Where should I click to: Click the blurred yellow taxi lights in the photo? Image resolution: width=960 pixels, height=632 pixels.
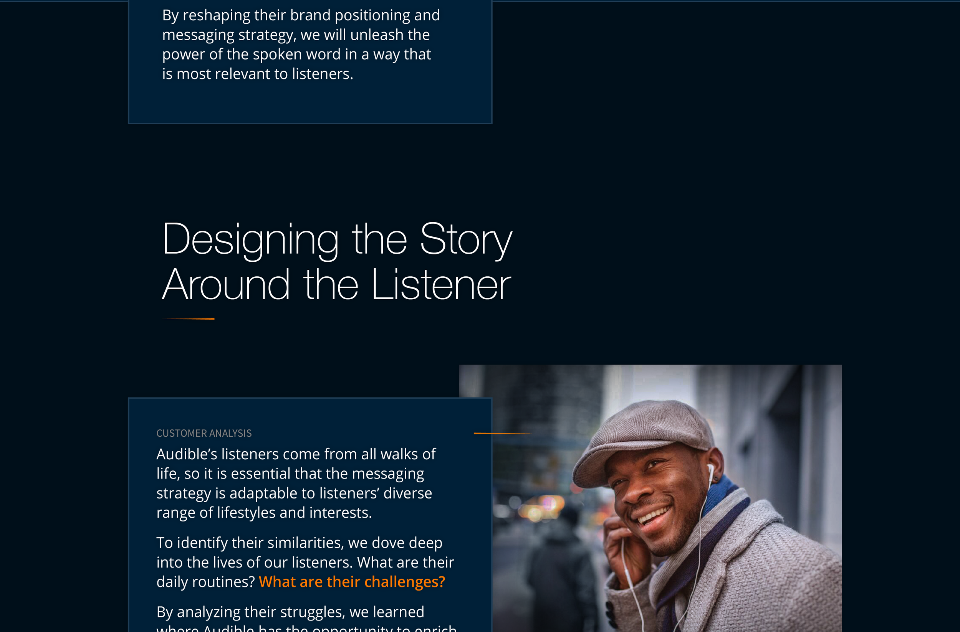coord(545,508)
